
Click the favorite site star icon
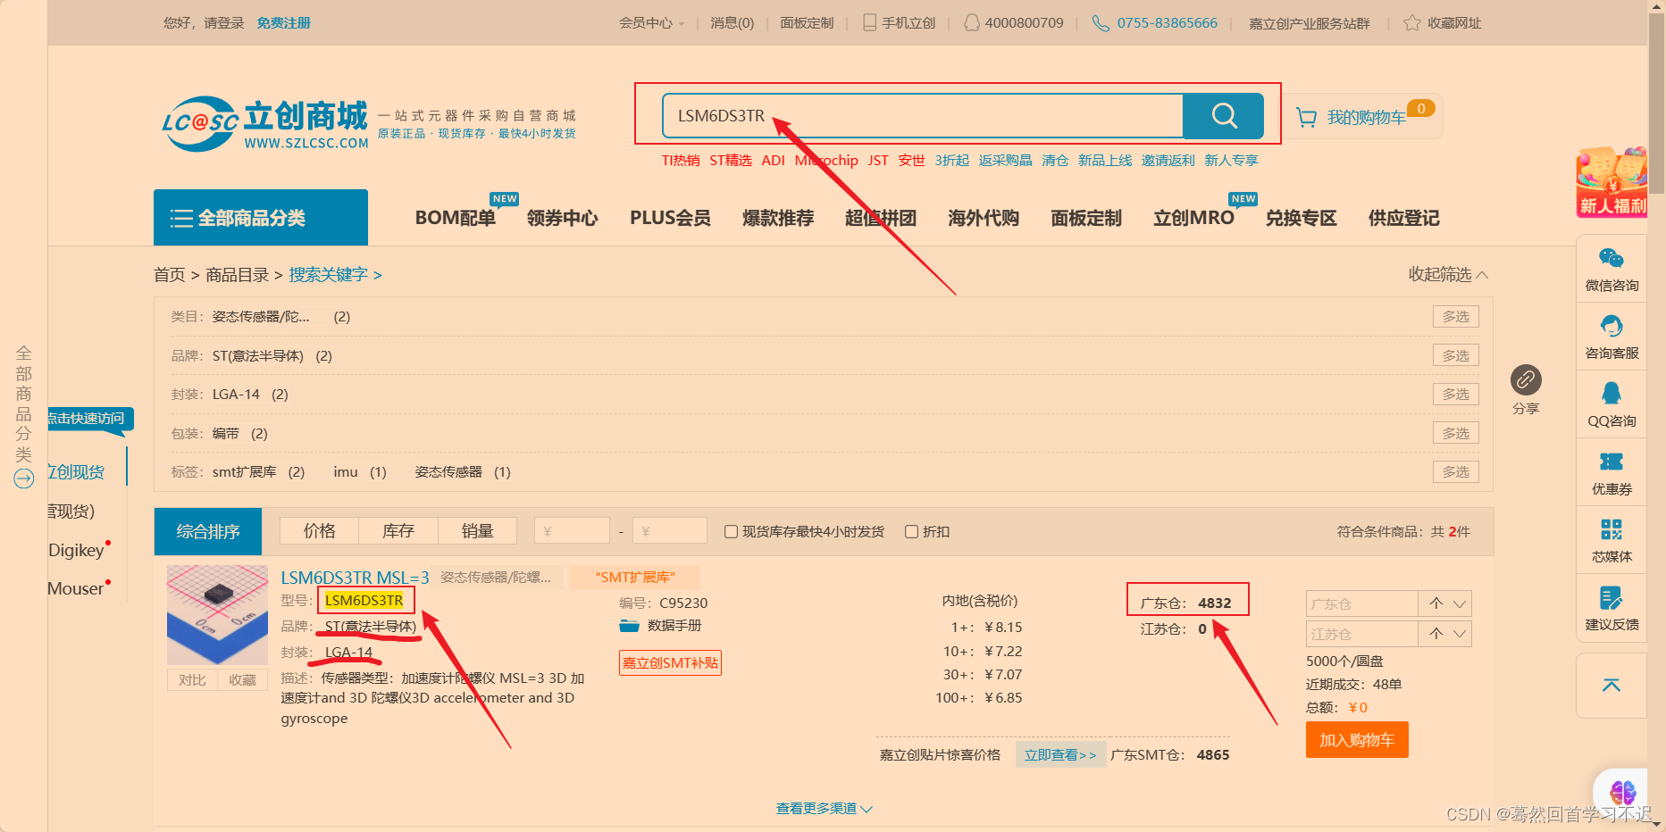pyautogui.click(x=1411, y=22)
